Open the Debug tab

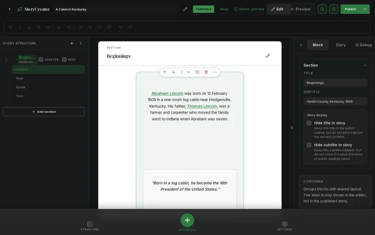click(x=363, y=45)
